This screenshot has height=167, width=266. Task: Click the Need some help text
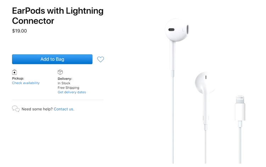[37, 109]
